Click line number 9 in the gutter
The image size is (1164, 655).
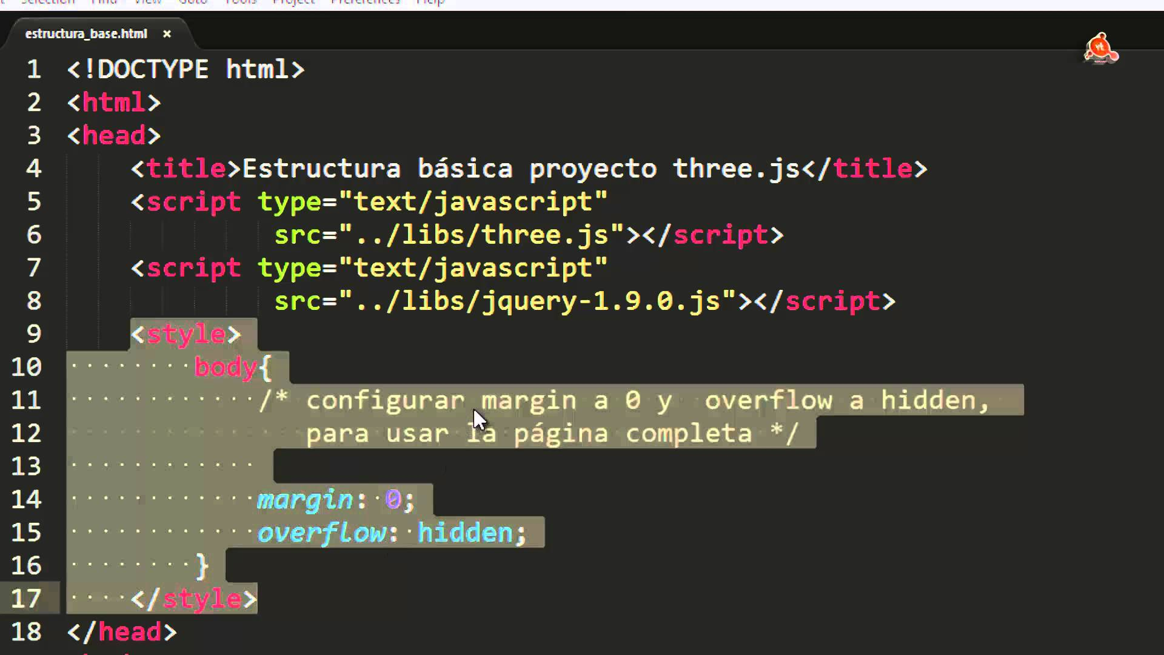34,334
